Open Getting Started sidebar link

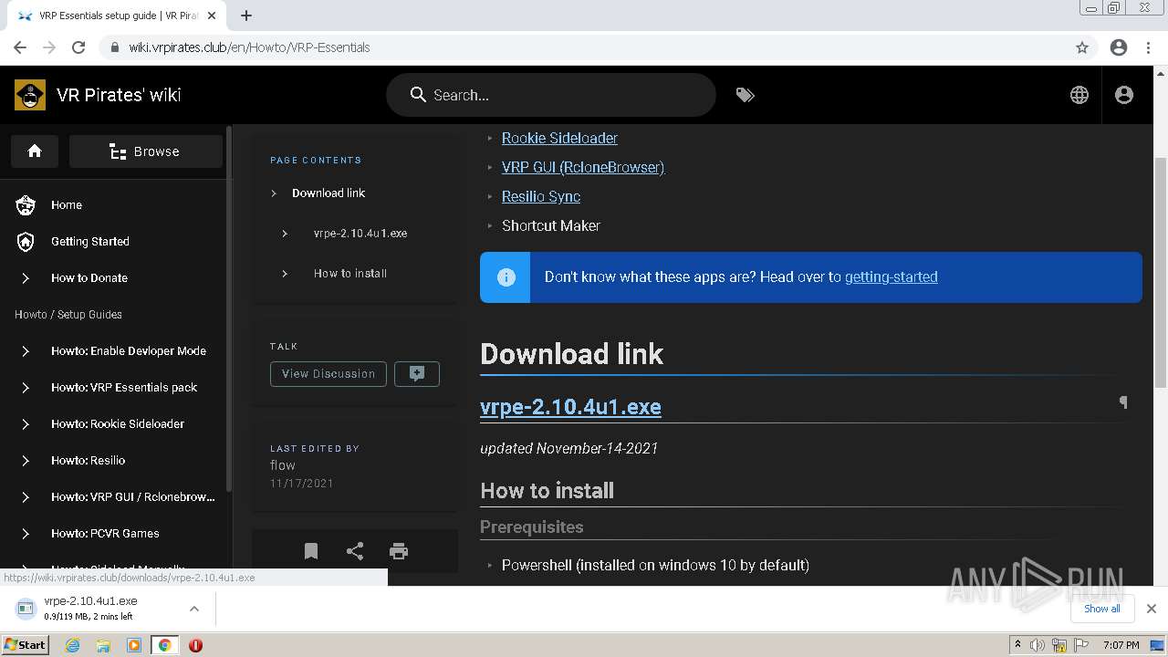(90, 242)
